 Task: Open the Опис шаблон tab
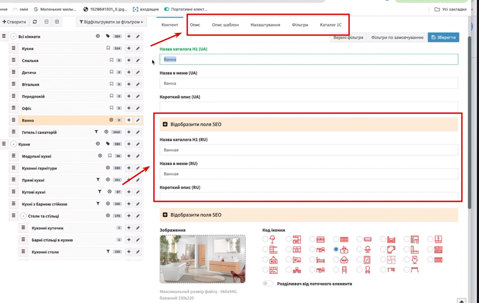[x=226, y=25]
